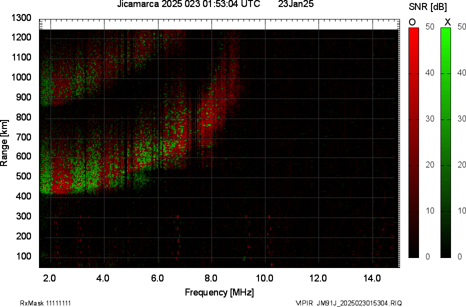Click the 'Frequency [MHz]' axis label
466x307 pixels.
[x=219, y=292]
